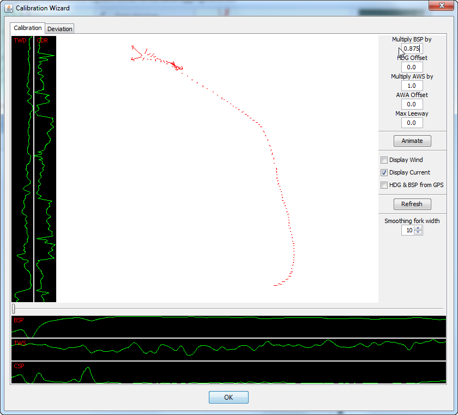Enable HDG & BSP from GPS

[x=384, y=185]
